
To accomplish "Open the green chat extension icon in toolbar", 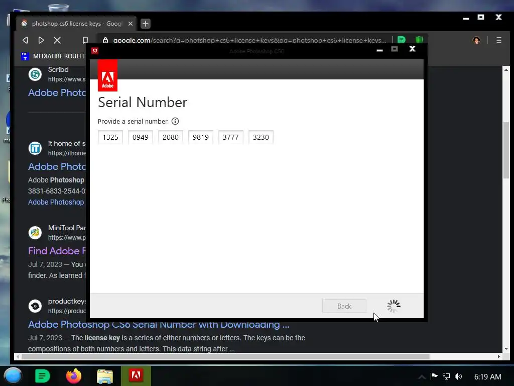I will coord(402,40).
